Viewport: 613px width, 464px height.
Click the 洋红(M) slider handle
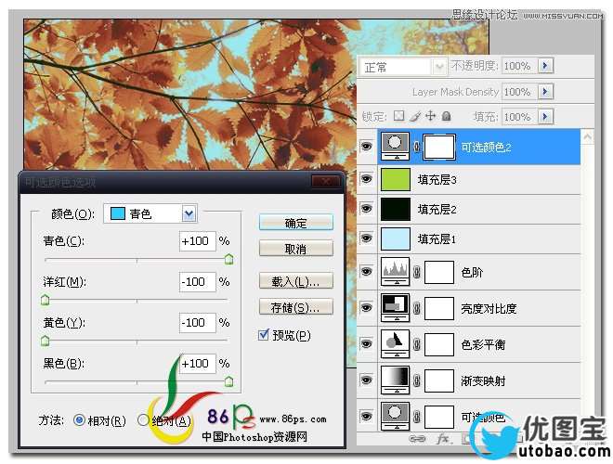coord(45,300)
